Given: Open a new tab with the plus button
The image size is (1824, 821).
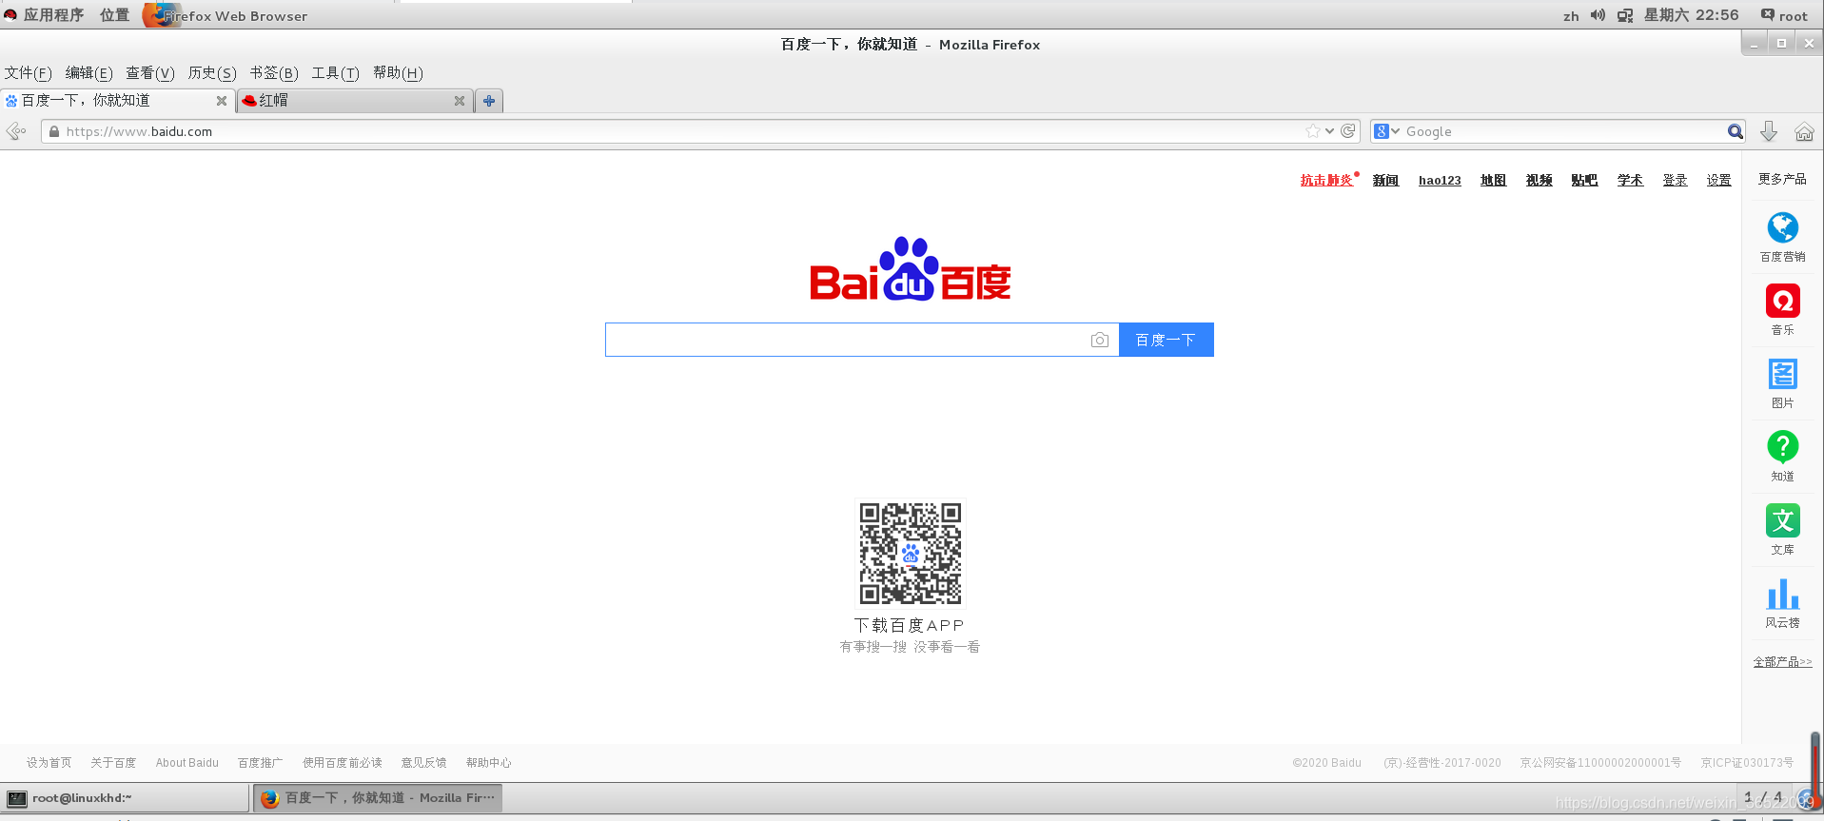Looking at the screenshot, I should pyautogui.click(x=489, y=101).
